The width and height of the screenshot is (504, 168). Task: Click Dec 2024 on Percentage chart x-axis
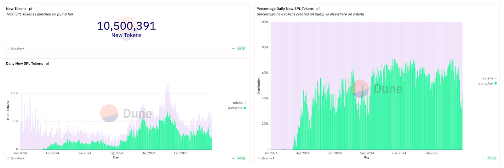pyautogui.click(x=399, y=153)
